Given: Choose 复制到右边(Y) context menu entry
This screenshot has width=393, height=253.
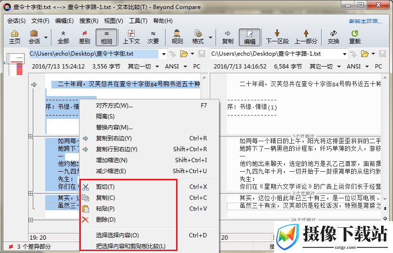Looking at the screenshot, I should (150, 138).
